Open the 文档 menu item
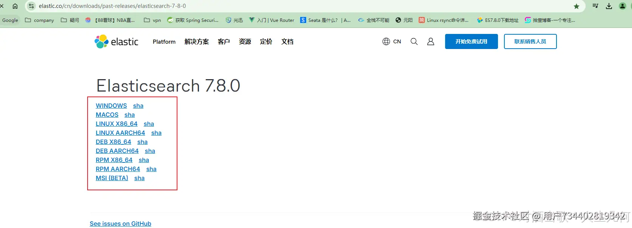 pyautogui.click(x=287, y=41)
